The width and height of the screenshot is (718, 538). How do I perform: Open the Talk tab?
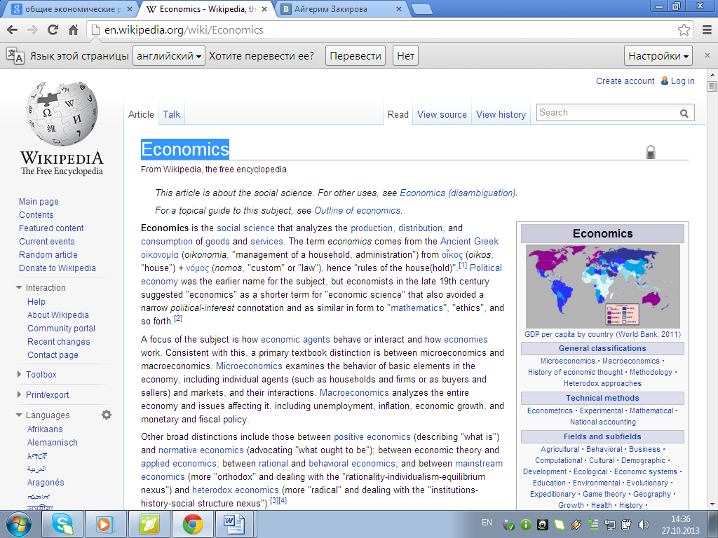[172, 114]
